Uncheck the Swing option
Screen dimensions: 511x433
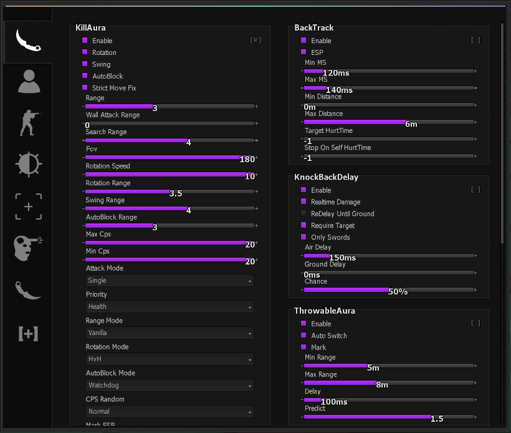click(x=85, y=64)
